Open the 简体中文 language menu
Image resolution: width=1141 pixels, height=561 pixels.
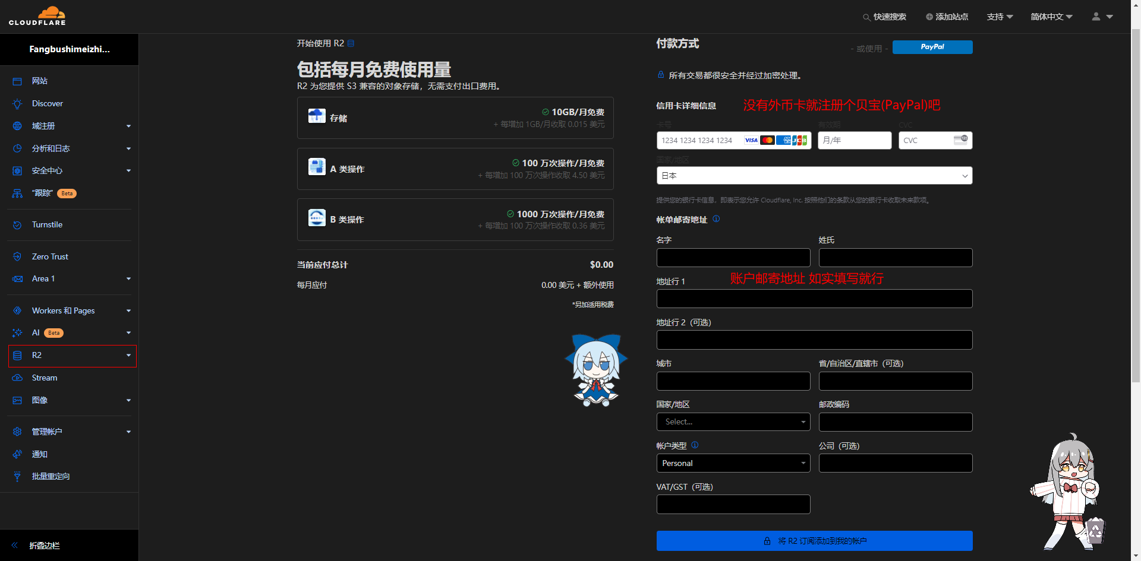point(1051,17)
